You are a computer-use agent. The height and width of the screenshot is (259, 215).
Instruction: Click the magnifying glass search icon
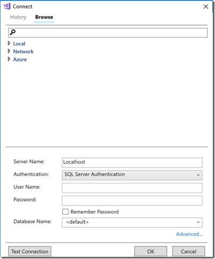point(13,32)
